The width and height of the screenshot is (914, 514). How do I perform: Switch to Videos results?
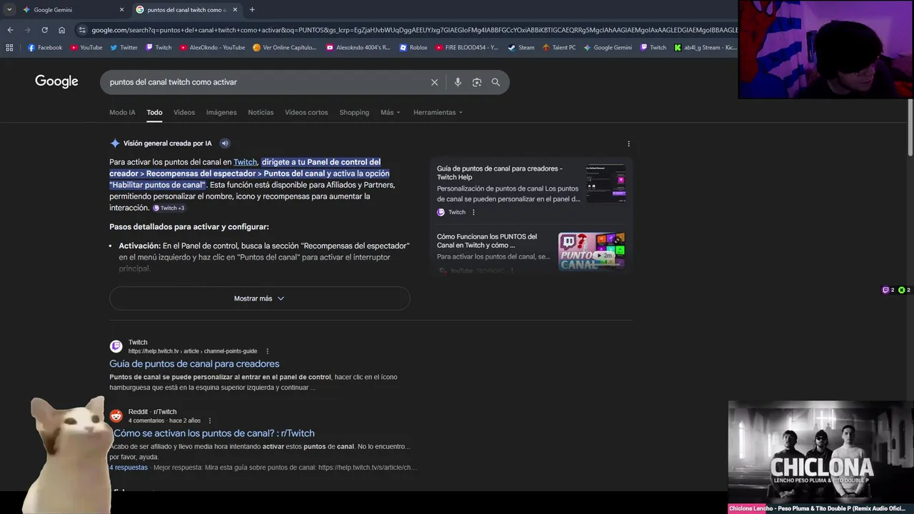184,112
